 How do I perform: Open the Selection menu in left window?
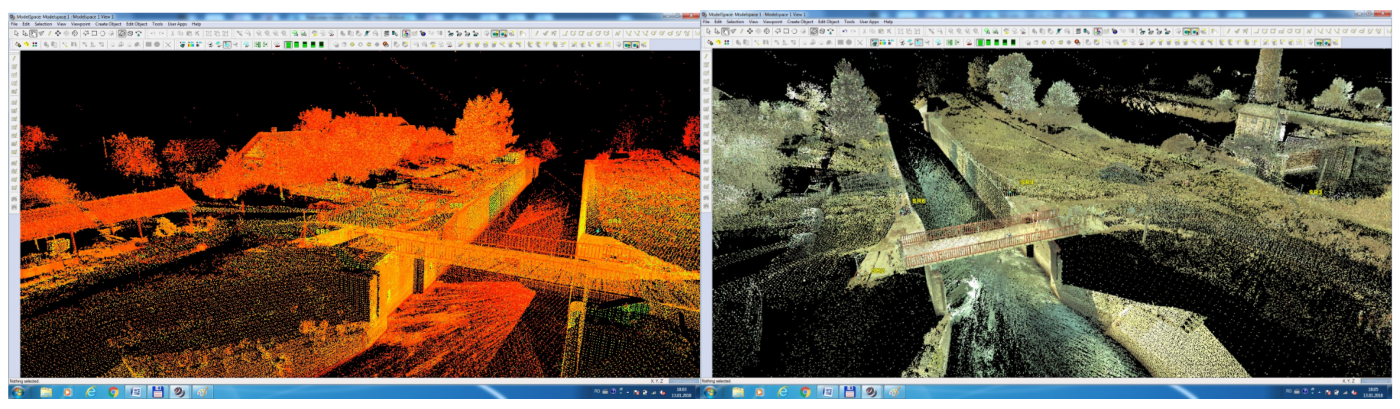coord(43,24)
